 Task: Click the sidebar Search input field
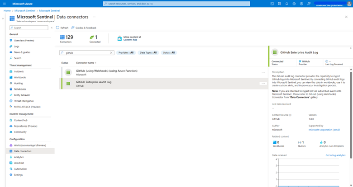29,28
